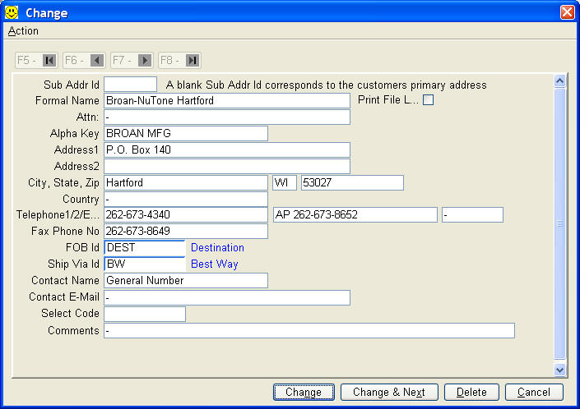Click the Attn field
Screen dimensions: 580x409
pos(227,117)
